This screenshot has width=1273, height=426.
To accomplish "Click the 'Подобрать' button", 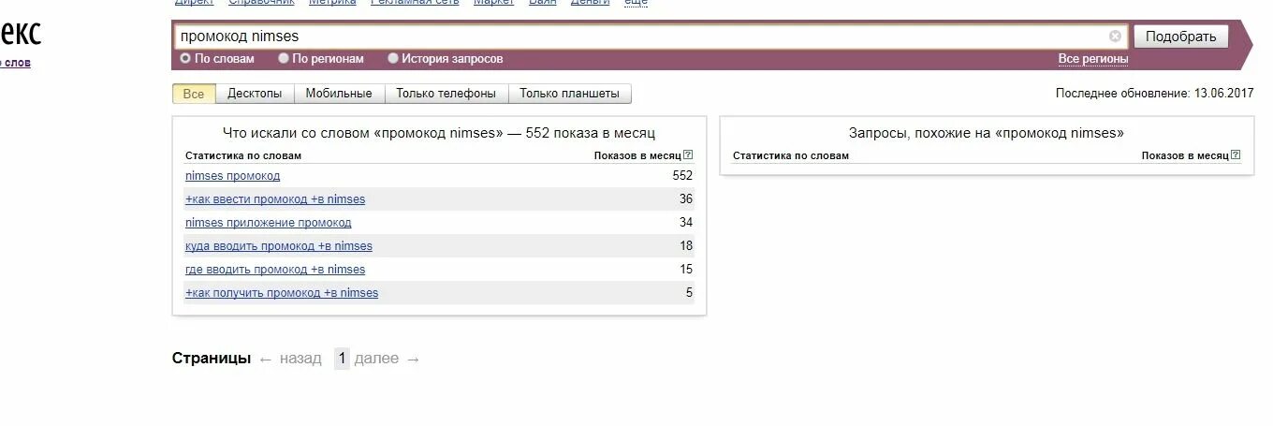I will [1180, 37].
